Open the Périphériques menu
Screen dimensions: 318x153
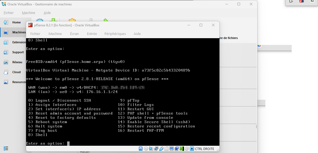[x=115, y=34]
